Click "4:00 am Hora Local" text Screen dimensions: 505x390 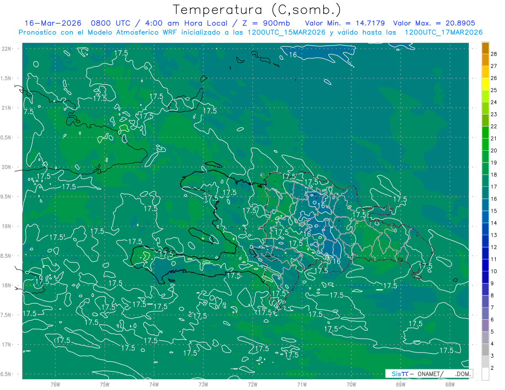(x=186, y=23)
